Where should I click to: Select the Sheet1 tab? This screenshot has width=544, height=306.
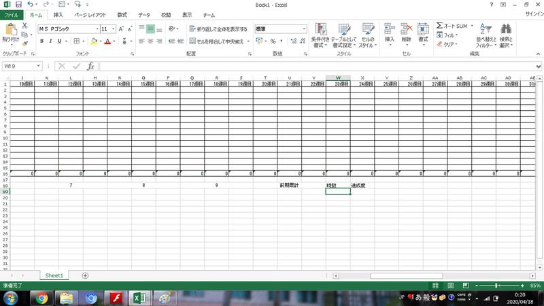54,275
